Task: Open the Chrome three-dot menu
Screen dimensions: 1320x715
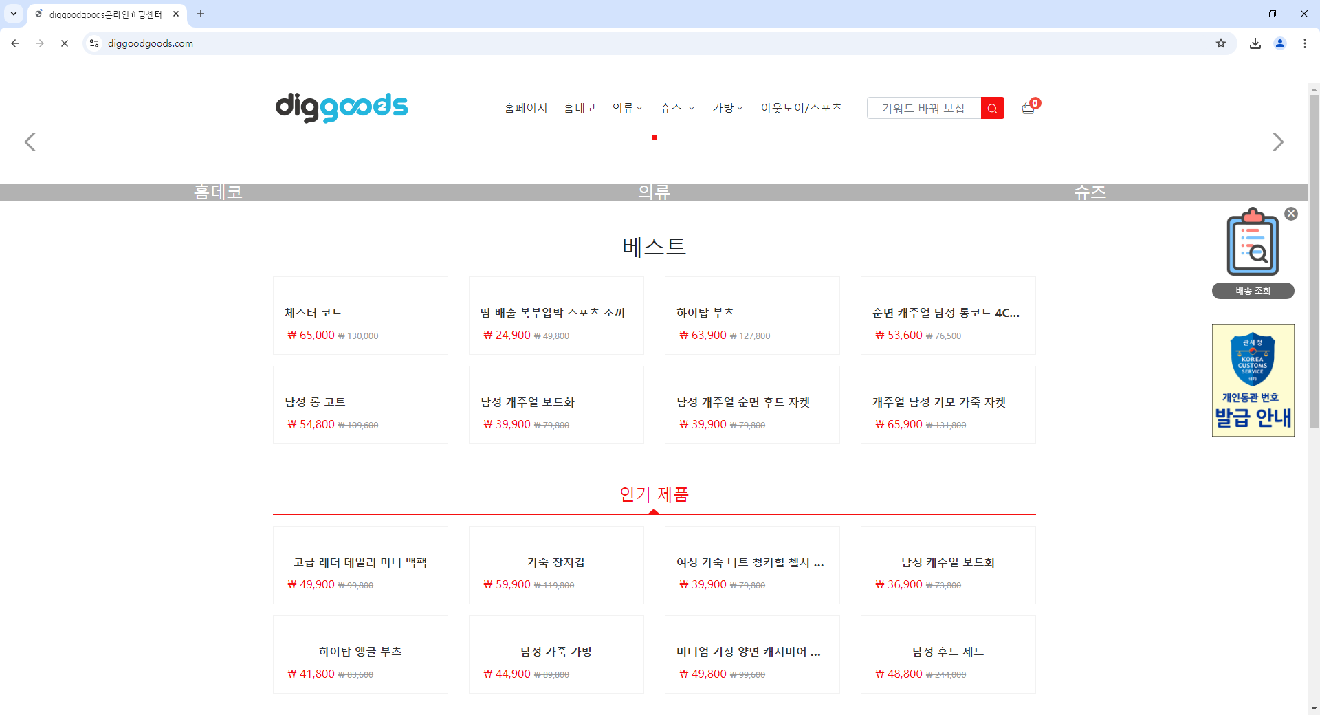Action: 1305,43
